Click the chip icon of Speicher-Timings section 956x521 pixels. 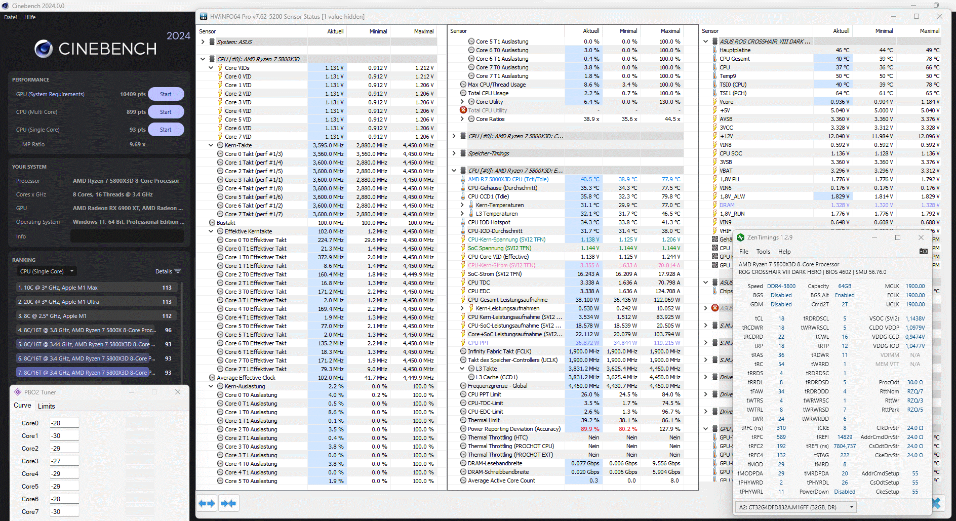(463, 153)
